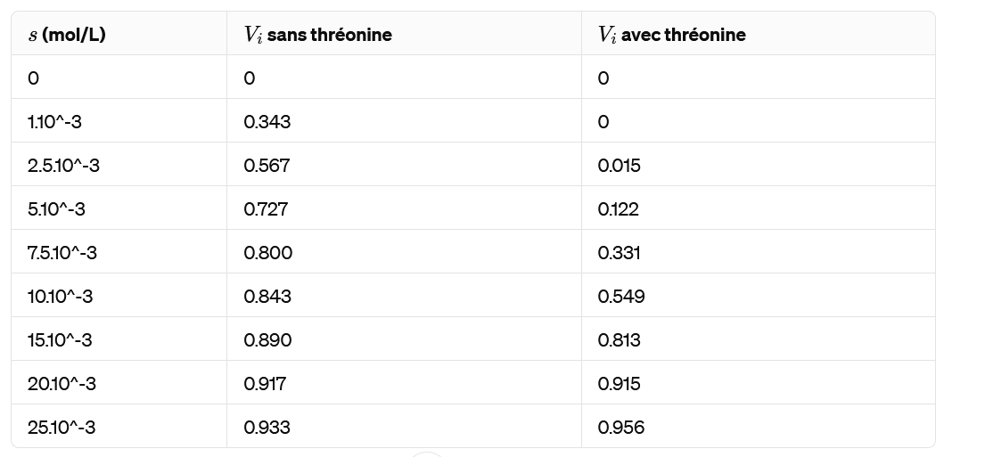Select the 0.015 value cell
985x457 pixels.
pyautogui.click(x=620, y=166)
